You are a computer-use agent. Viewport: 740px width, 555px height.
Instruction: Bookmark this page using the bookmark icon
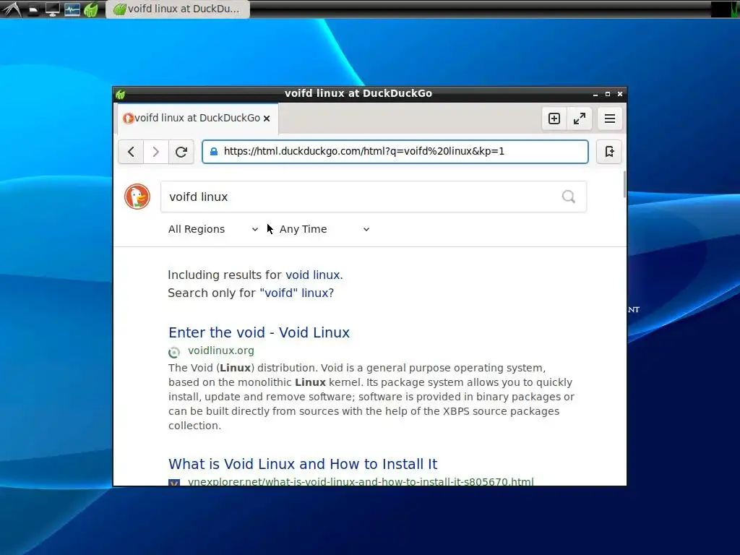coord(609,152)
